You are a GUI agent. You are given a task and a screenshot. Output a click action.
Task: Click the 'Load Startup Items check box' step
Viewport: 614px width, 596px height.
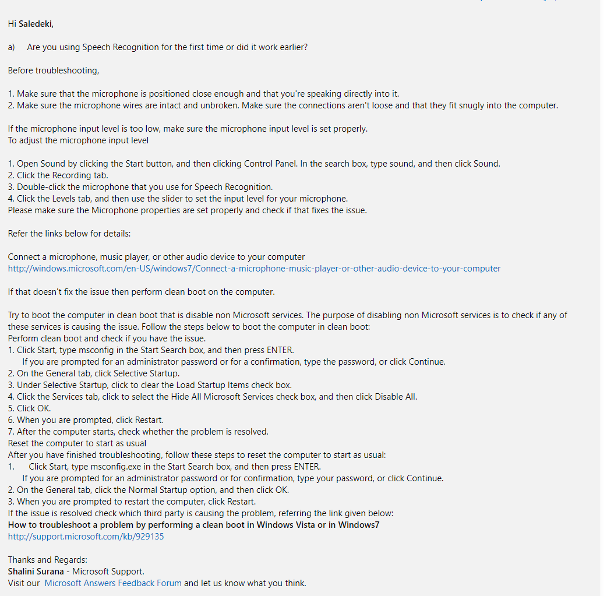coord(150,385)
